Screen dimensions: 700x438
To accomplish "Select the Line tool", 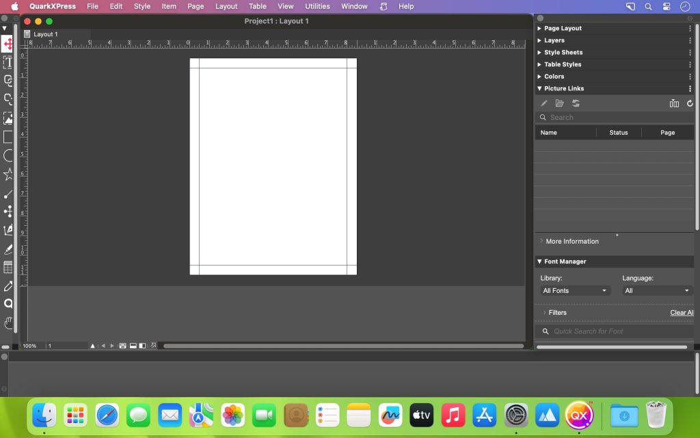I will click(8, 194).
